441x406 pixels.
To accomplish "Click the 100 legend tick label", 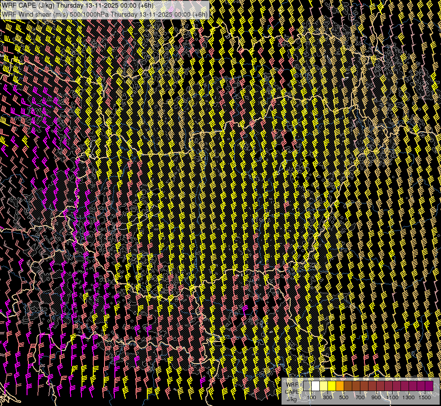I will 311,397.
